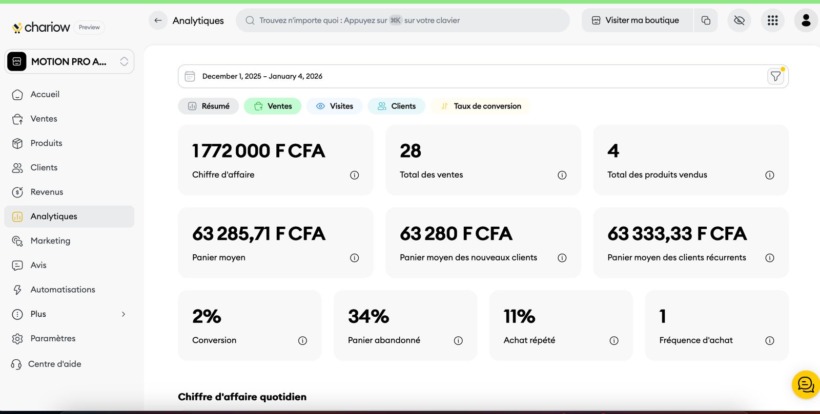Select Analytiques in the sidebar
Screen dimensions: 820x414
pos(69,216)
